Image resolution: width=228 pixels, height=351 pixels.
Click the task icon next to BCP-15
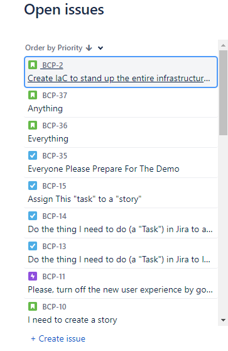pyautogui.click(x=33, y=186)
